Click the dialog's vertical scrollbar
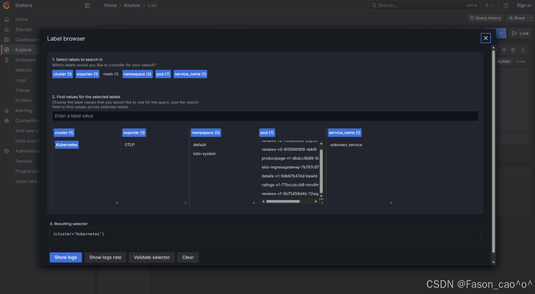 (x=493, y=152)
